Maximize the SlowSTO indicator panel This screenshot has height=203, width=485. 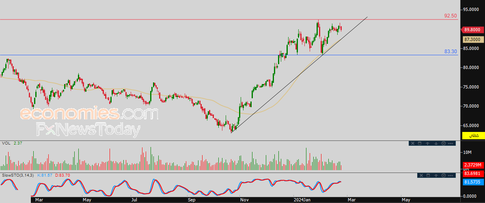tap(429, 175)
